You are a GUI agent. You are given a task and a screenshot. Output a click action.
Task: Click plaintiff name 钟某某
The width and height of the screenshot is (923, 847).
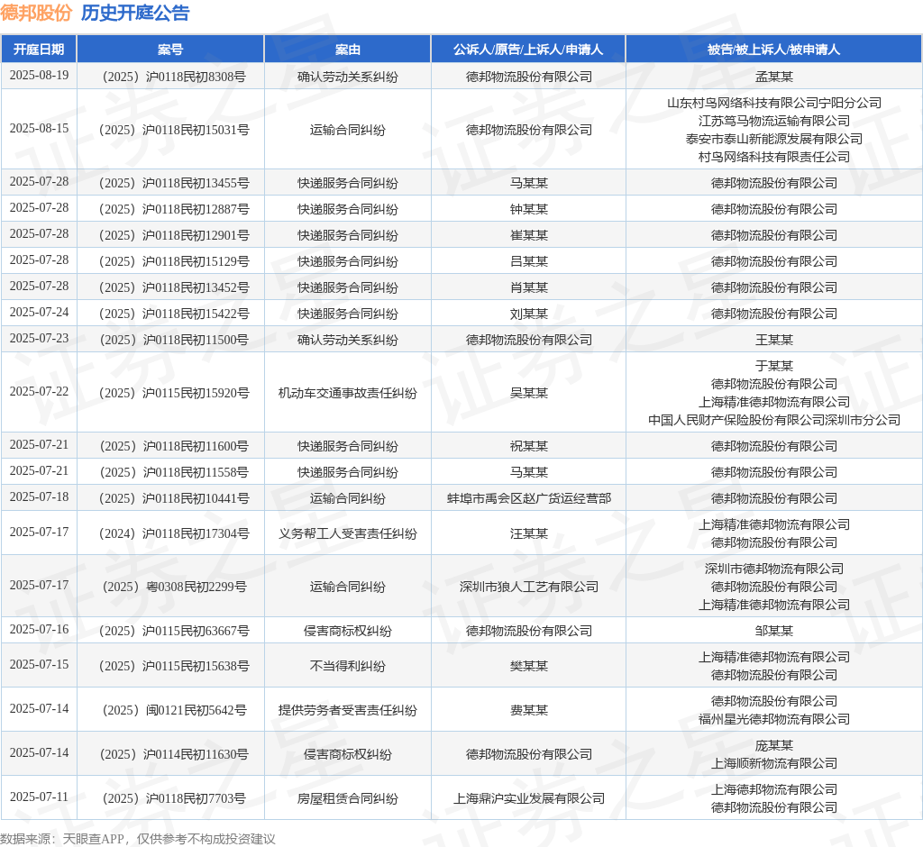tap(528, 210)
